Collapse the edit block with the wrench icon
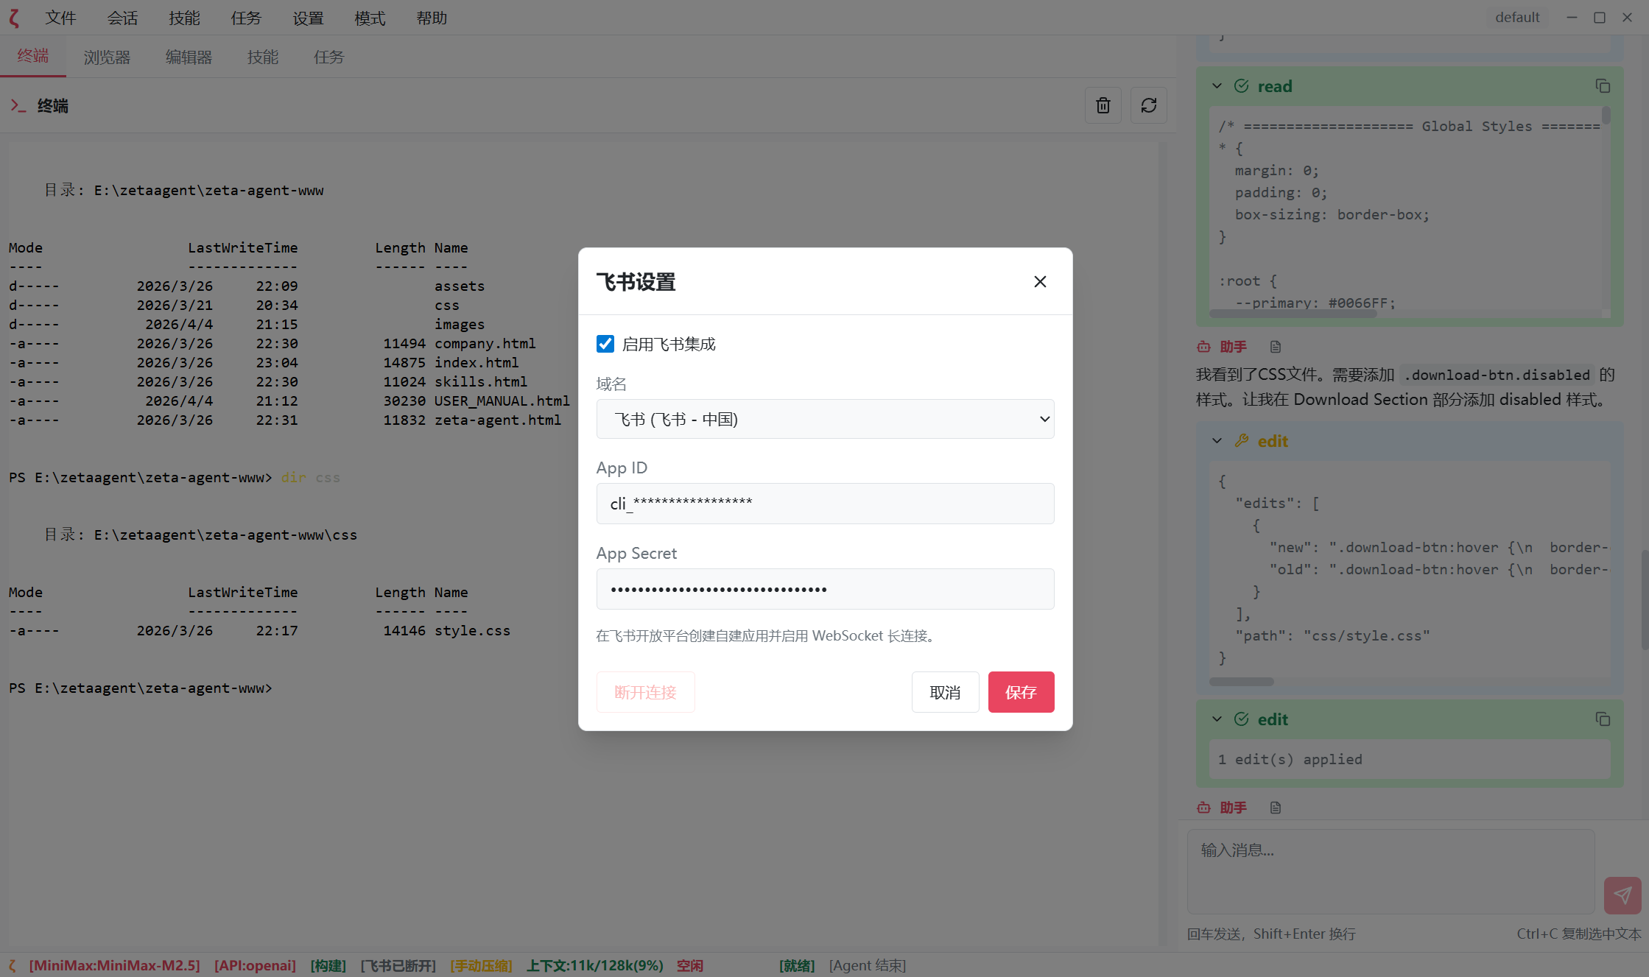 1217,441
